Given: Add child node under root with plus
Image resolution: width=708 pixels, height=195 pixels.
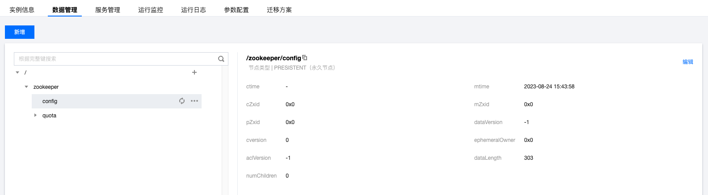Looking at the screenshot, I should [194, 72].
